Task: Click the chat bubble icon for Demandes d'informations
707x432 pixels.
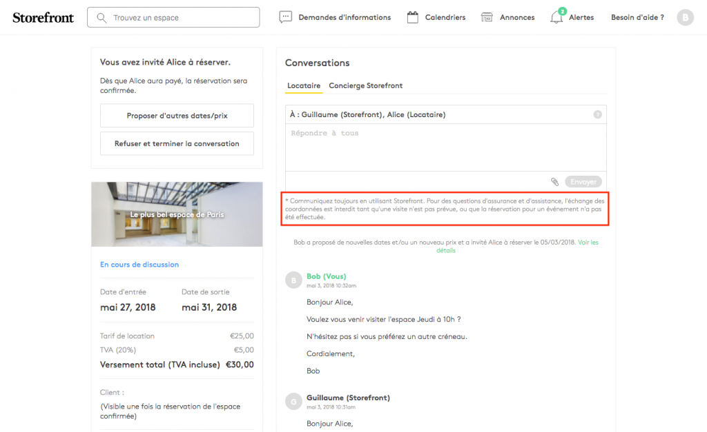Action: pyautogui.click(x=286, y=17)
